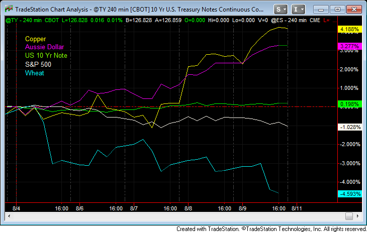Click the @ES - 240 min status text
367x232 pixels.
289,21
